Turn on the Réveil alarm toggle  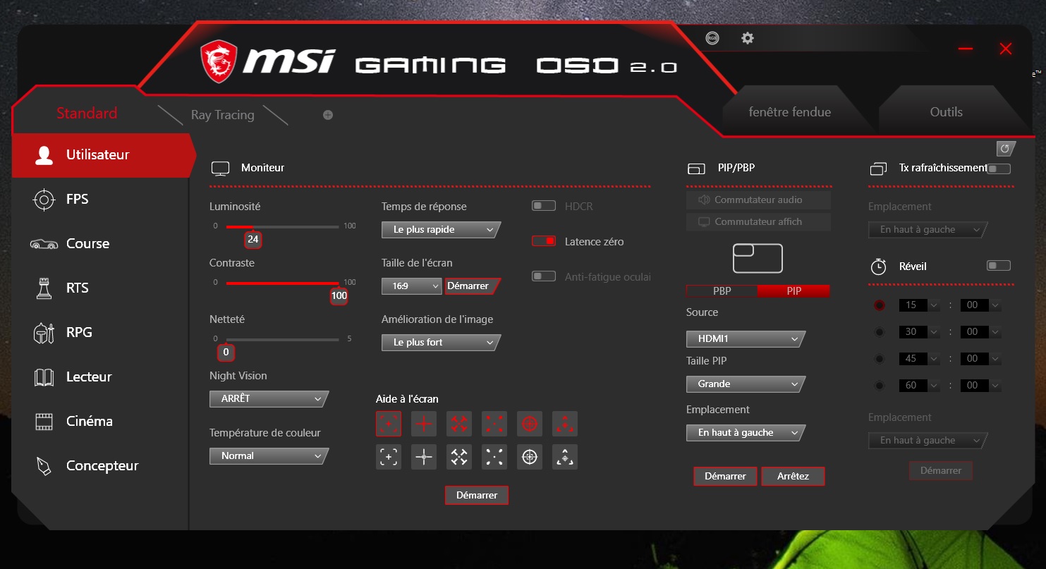tap(999, 265)
